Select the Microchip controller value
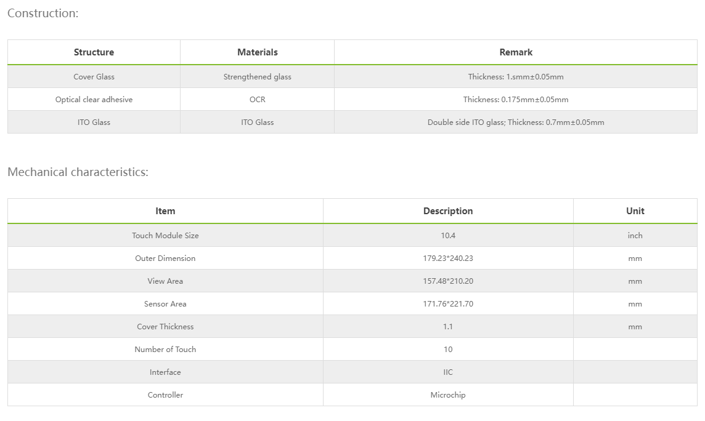Viewport: 705px width, 421px height. pyautogui.click(x=448, y=395)
